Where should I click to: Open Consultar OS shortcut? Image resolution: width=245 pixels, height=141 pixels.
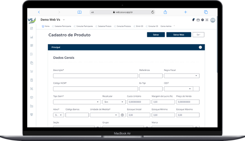152,26
